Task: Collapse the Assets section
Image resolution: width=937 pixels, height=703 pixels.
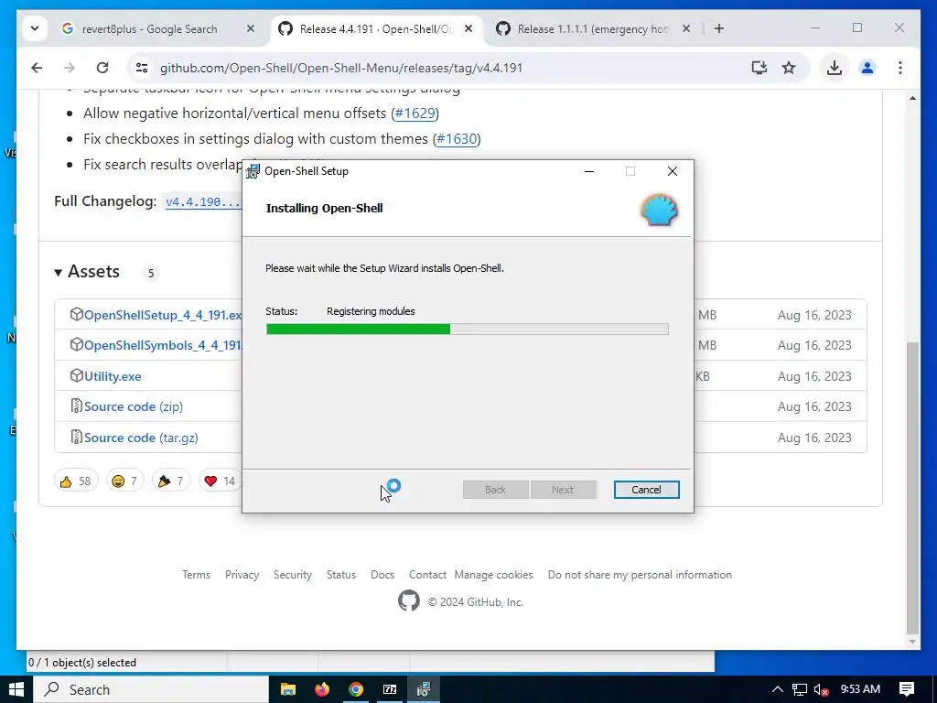Action: tap(87, 272)
